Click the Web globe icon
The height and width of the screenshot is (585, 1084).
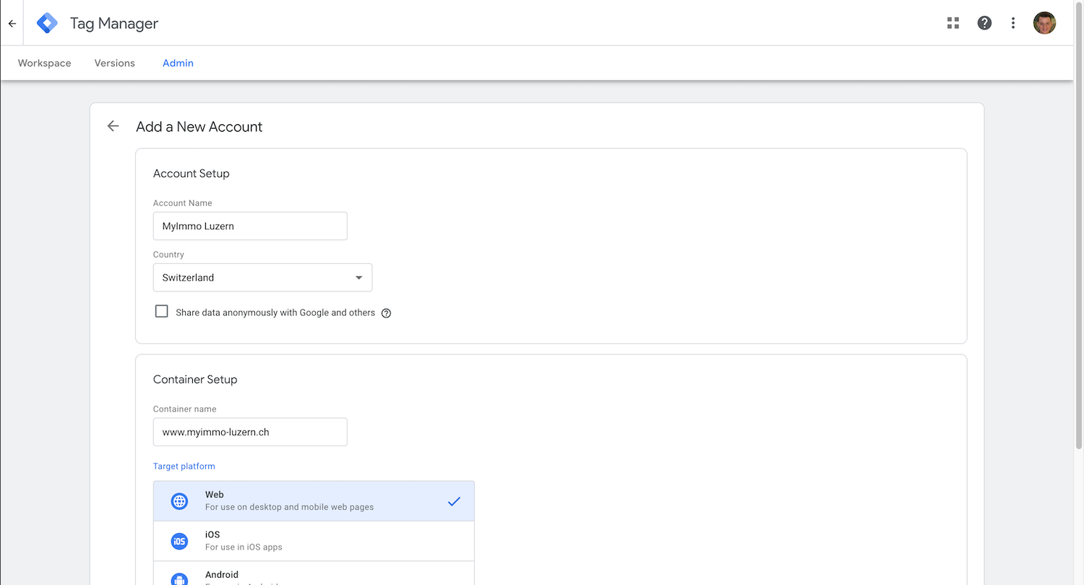(179, 501)
